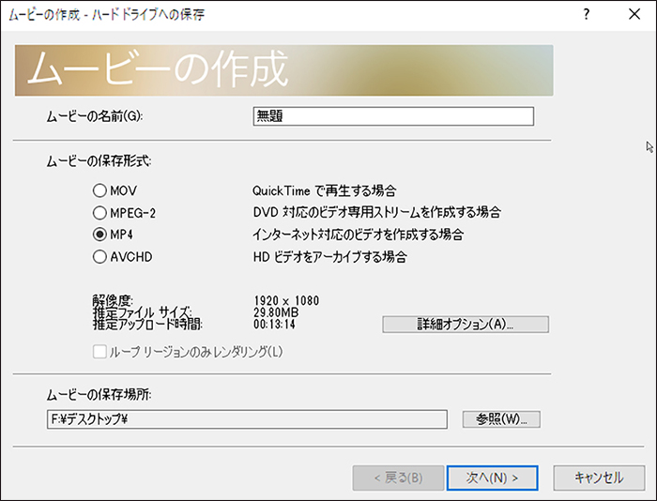Click the ムービーの名前(G) label

click(94, 116)
